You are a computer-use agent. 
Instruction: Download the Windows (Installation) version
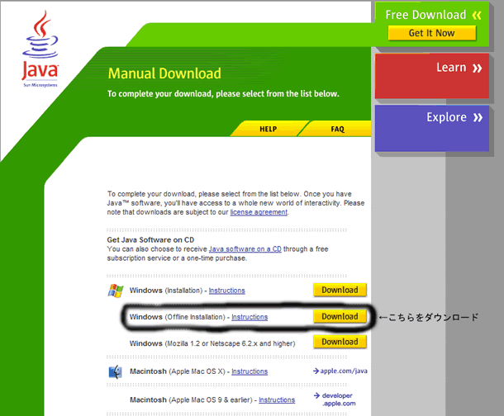tap(340, 290)
